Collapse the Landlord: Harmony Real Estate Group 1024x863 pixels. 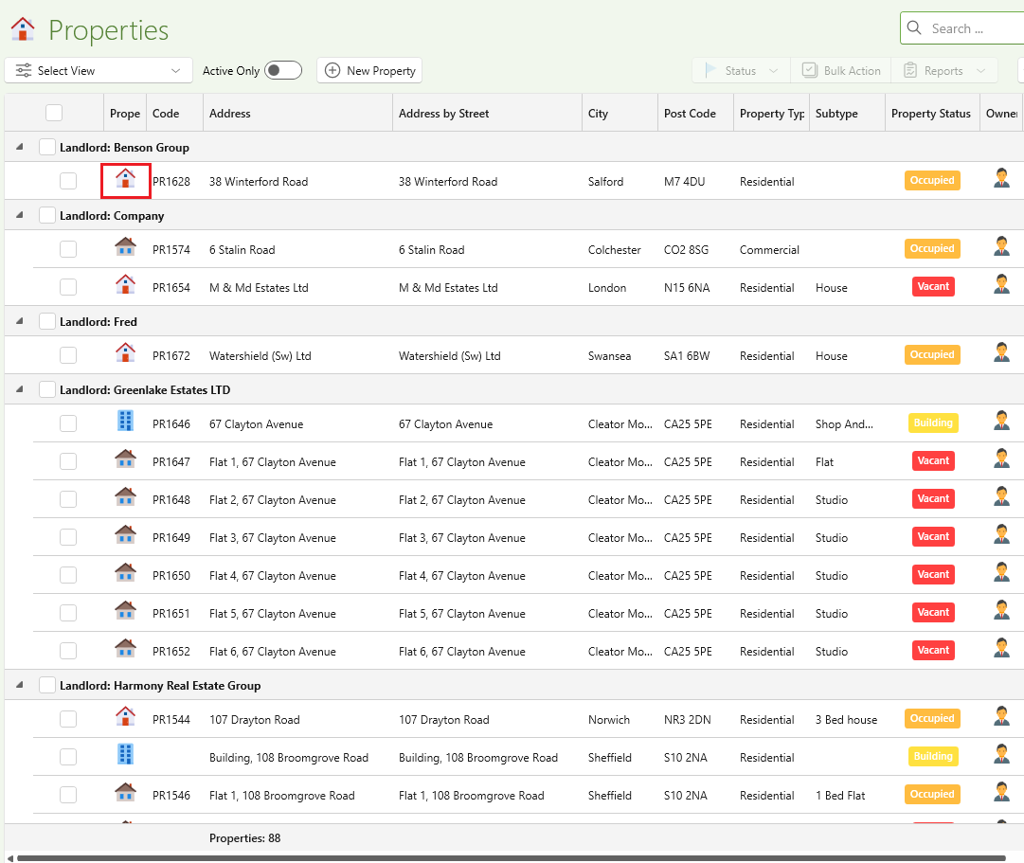coord(20,685)
